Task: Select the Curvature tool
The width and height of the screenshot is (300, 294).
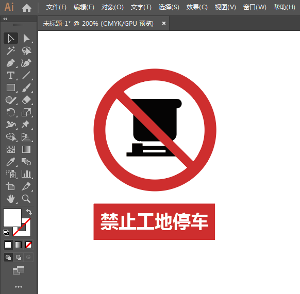Action: (26, 63)
